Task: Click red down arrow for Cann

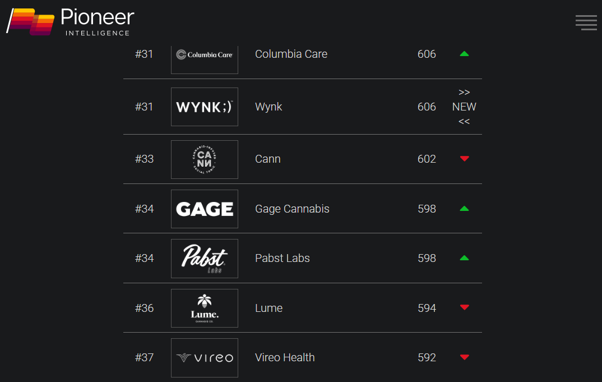Action: coord(464,159)
